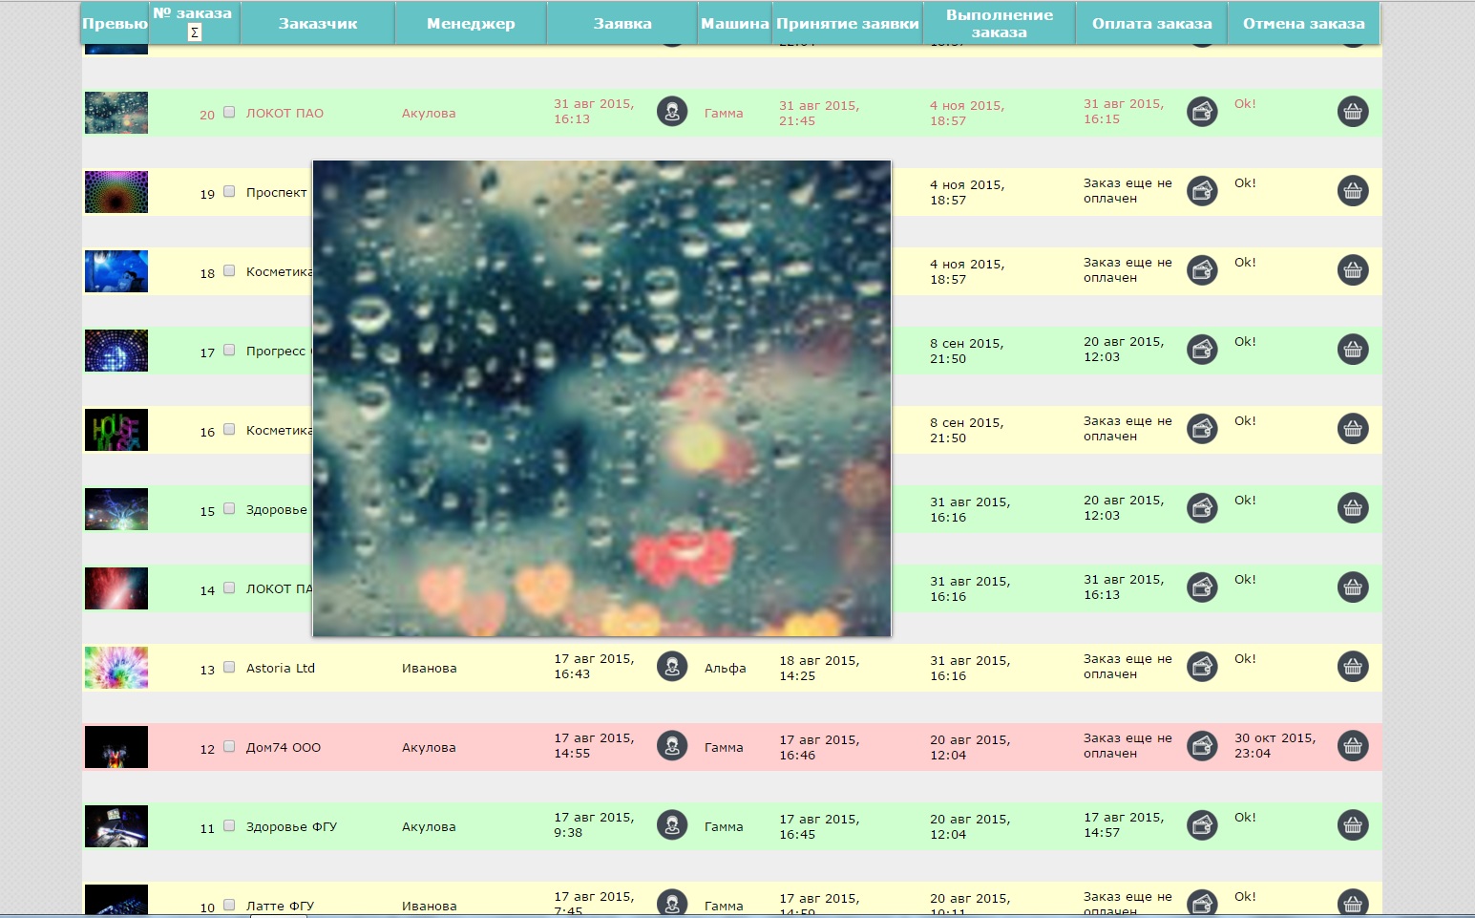Click the Менеджер column header
1475x918 pixels.
(471, 23)
